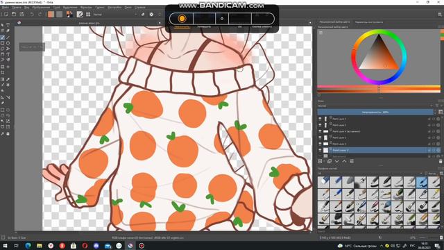Select the Ellipse shape tool
Image resolution: width=444 pixels, height=250 pixels.
coord(8,43)
